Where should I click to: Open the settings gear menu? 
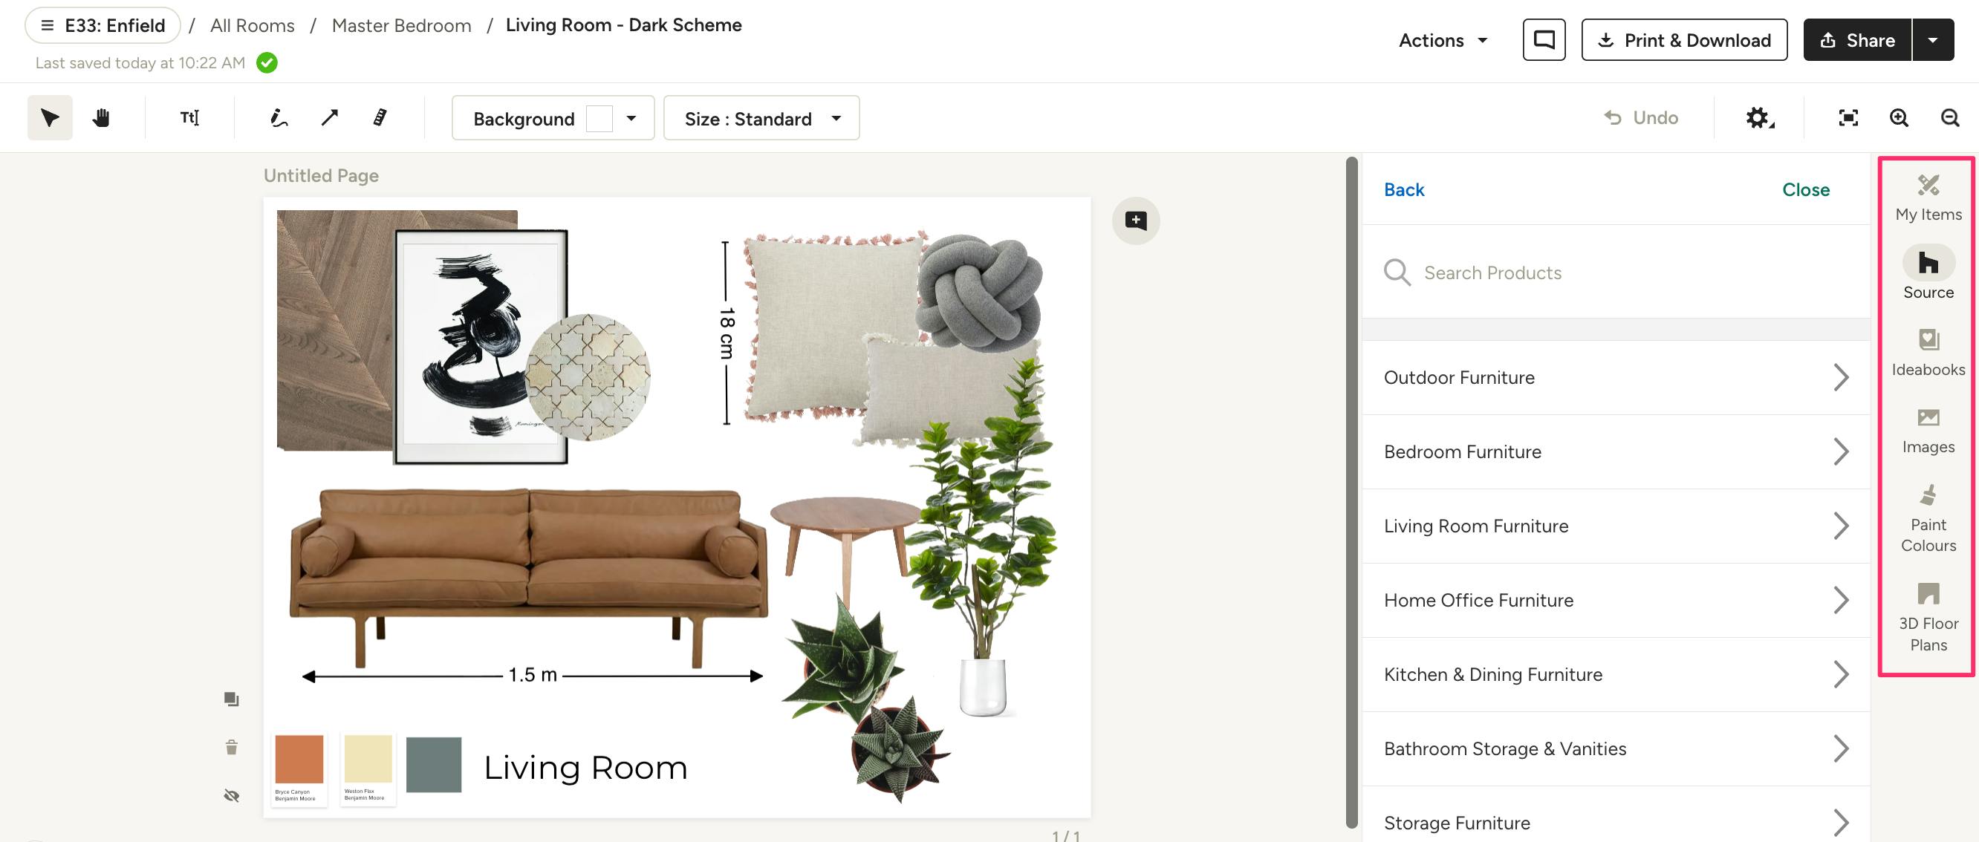[x=1759, y=117]
